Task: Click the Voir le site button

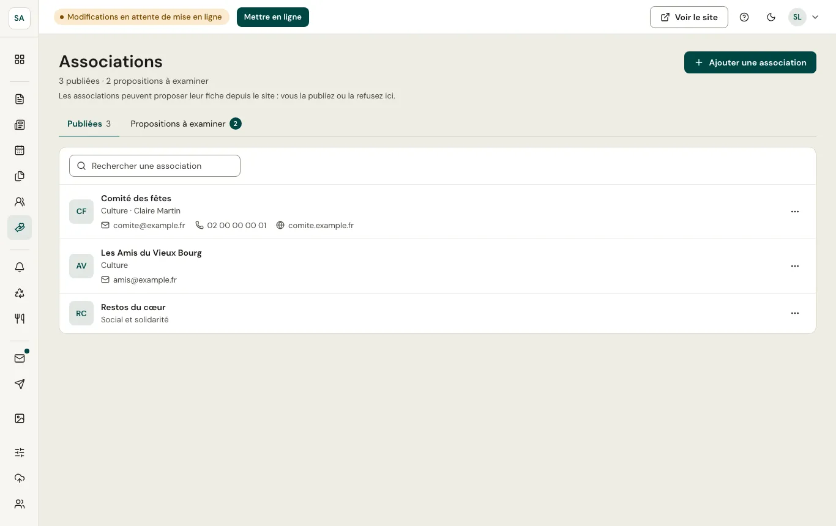Action: tap(689, 17)
